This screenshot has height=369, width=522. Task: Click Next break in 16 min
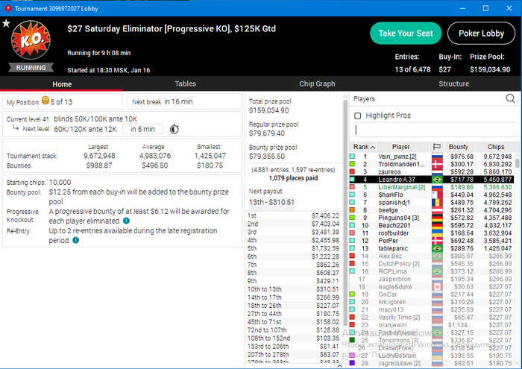185,101
